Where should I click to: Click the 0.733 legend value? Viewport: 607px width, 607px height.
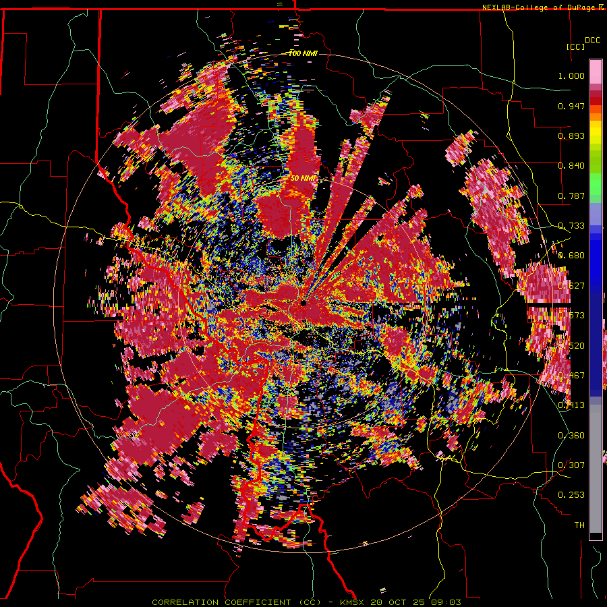571,226
